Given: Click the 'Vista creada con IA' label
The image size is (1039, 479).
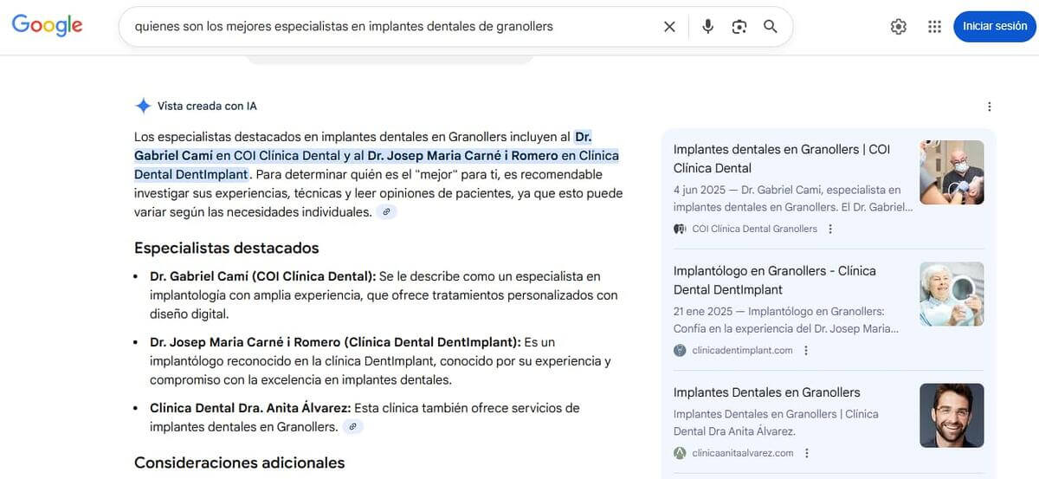Looking at the screenshot, I should click(x=207, y=106).
